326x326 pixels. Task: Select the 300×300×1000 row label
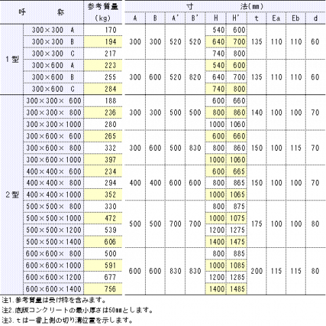pyautogui.click(x=54, y=124)
